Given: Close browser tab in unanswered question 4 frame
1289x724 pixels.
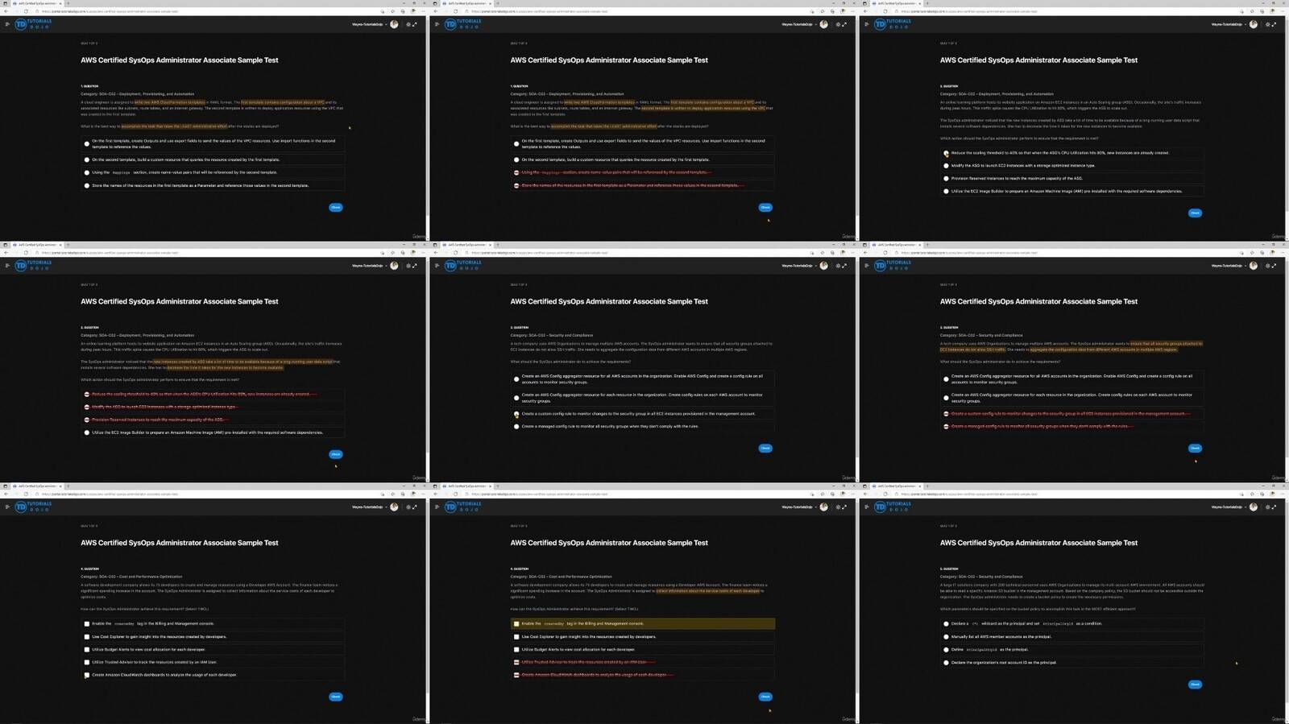Looking at the screenshot, I should (x=60, y=486).
